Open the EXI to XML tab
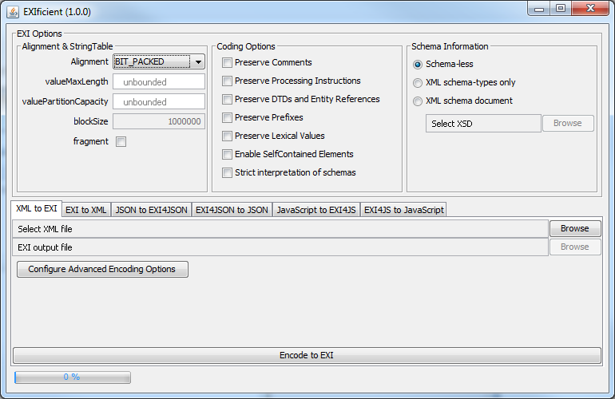 [86, 210]
